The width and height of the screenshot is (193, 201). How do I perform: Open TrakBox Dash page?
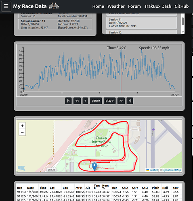pos(158,6)
